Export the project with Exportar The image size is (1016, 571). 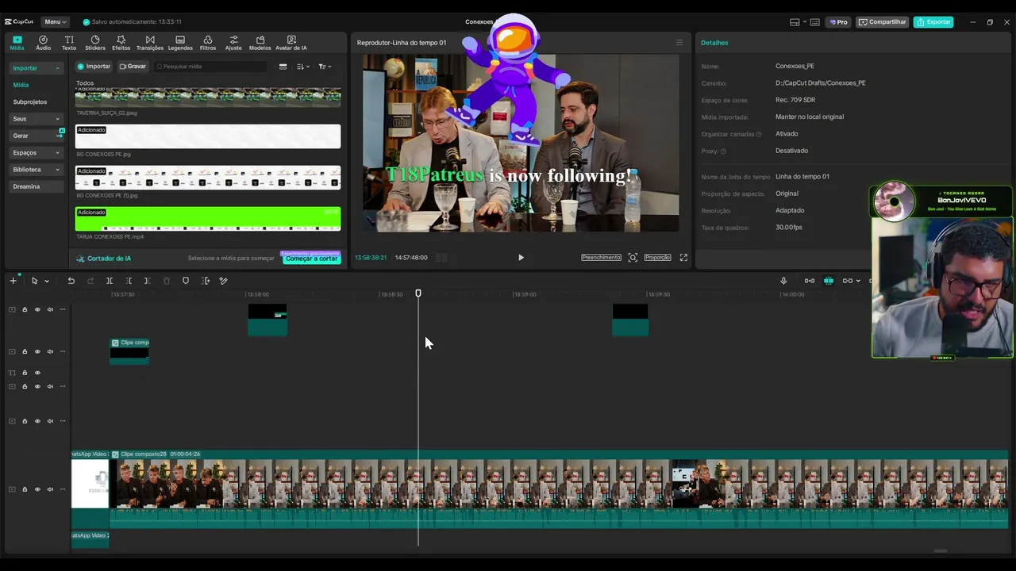(x=933, y=22)
